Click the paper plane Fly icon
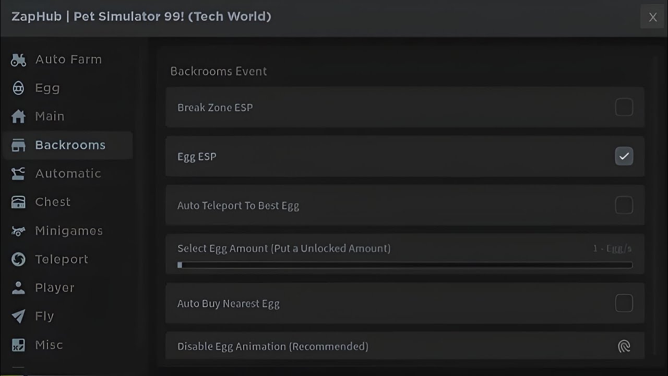 18,316
